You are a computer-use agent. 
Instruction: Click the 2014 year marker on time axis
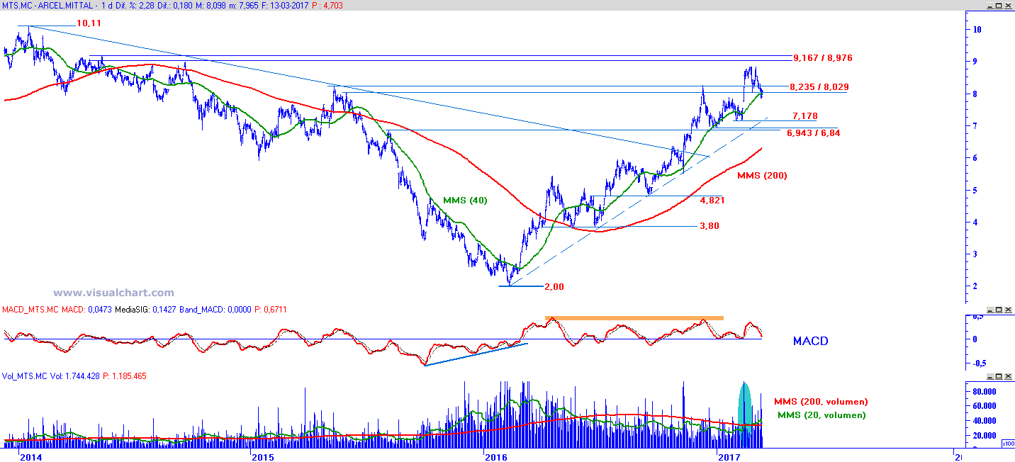click(x=30, y=457)
